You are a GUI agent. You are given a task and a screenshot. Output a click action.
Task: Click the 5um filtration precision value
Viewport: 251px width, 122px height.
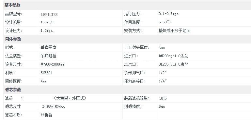coord(162,106)
